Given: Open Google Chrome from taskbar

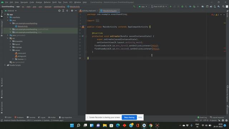Looking at the screenshot, I should 151,125.
